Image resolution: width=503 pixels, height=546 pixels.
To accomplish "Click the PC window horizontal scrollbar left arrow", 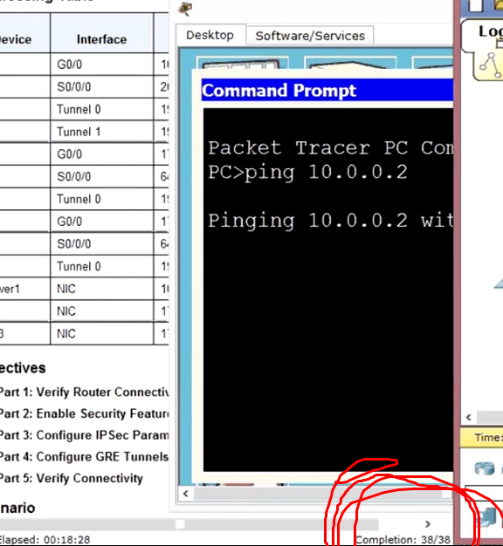I will click(185, 494).
